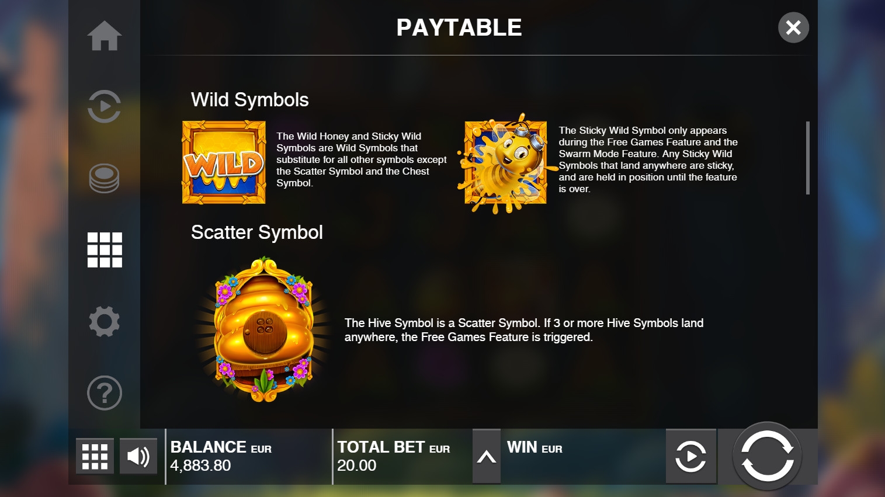Click the Balance display of 4,883.80
This screenshot has width=885, height=497.
click(x=201, y=465)
